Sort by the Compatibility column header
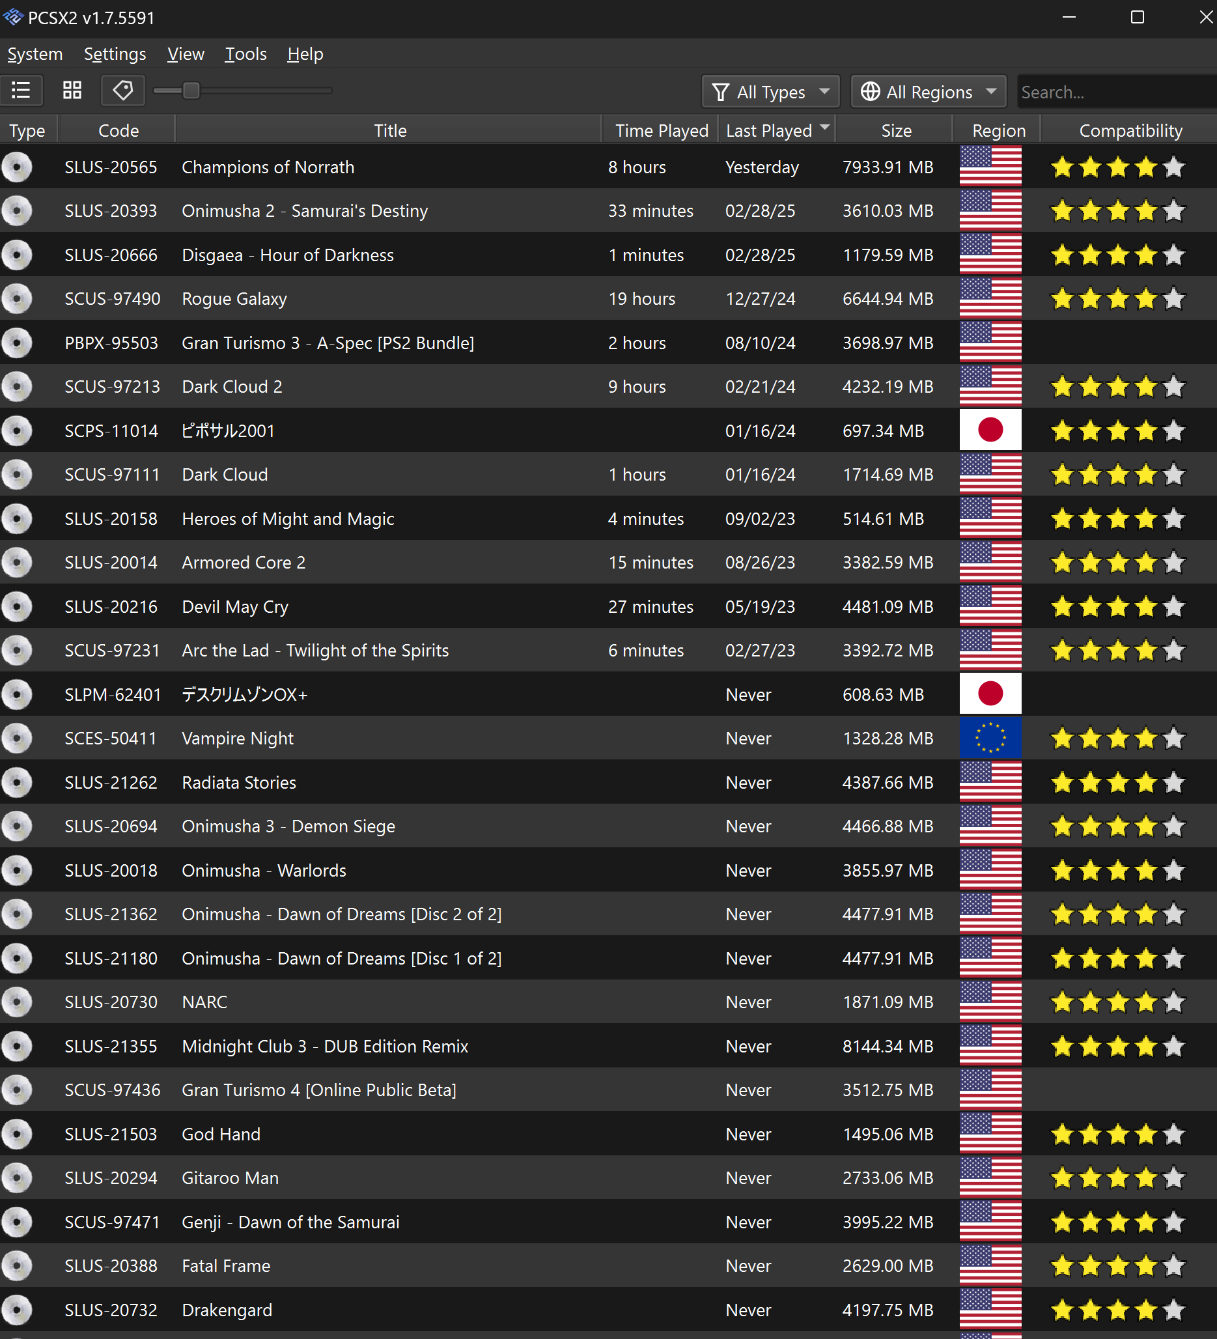Image resolution: width=1217 pixels, height=1339 pixels. (1130, 130)
